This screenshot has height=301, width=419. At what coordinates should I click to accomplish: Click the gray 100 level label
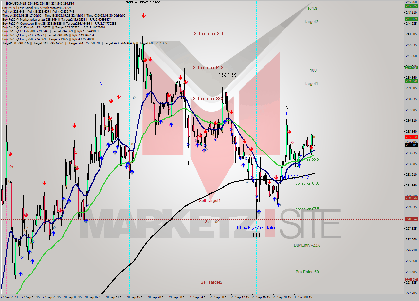313,70
